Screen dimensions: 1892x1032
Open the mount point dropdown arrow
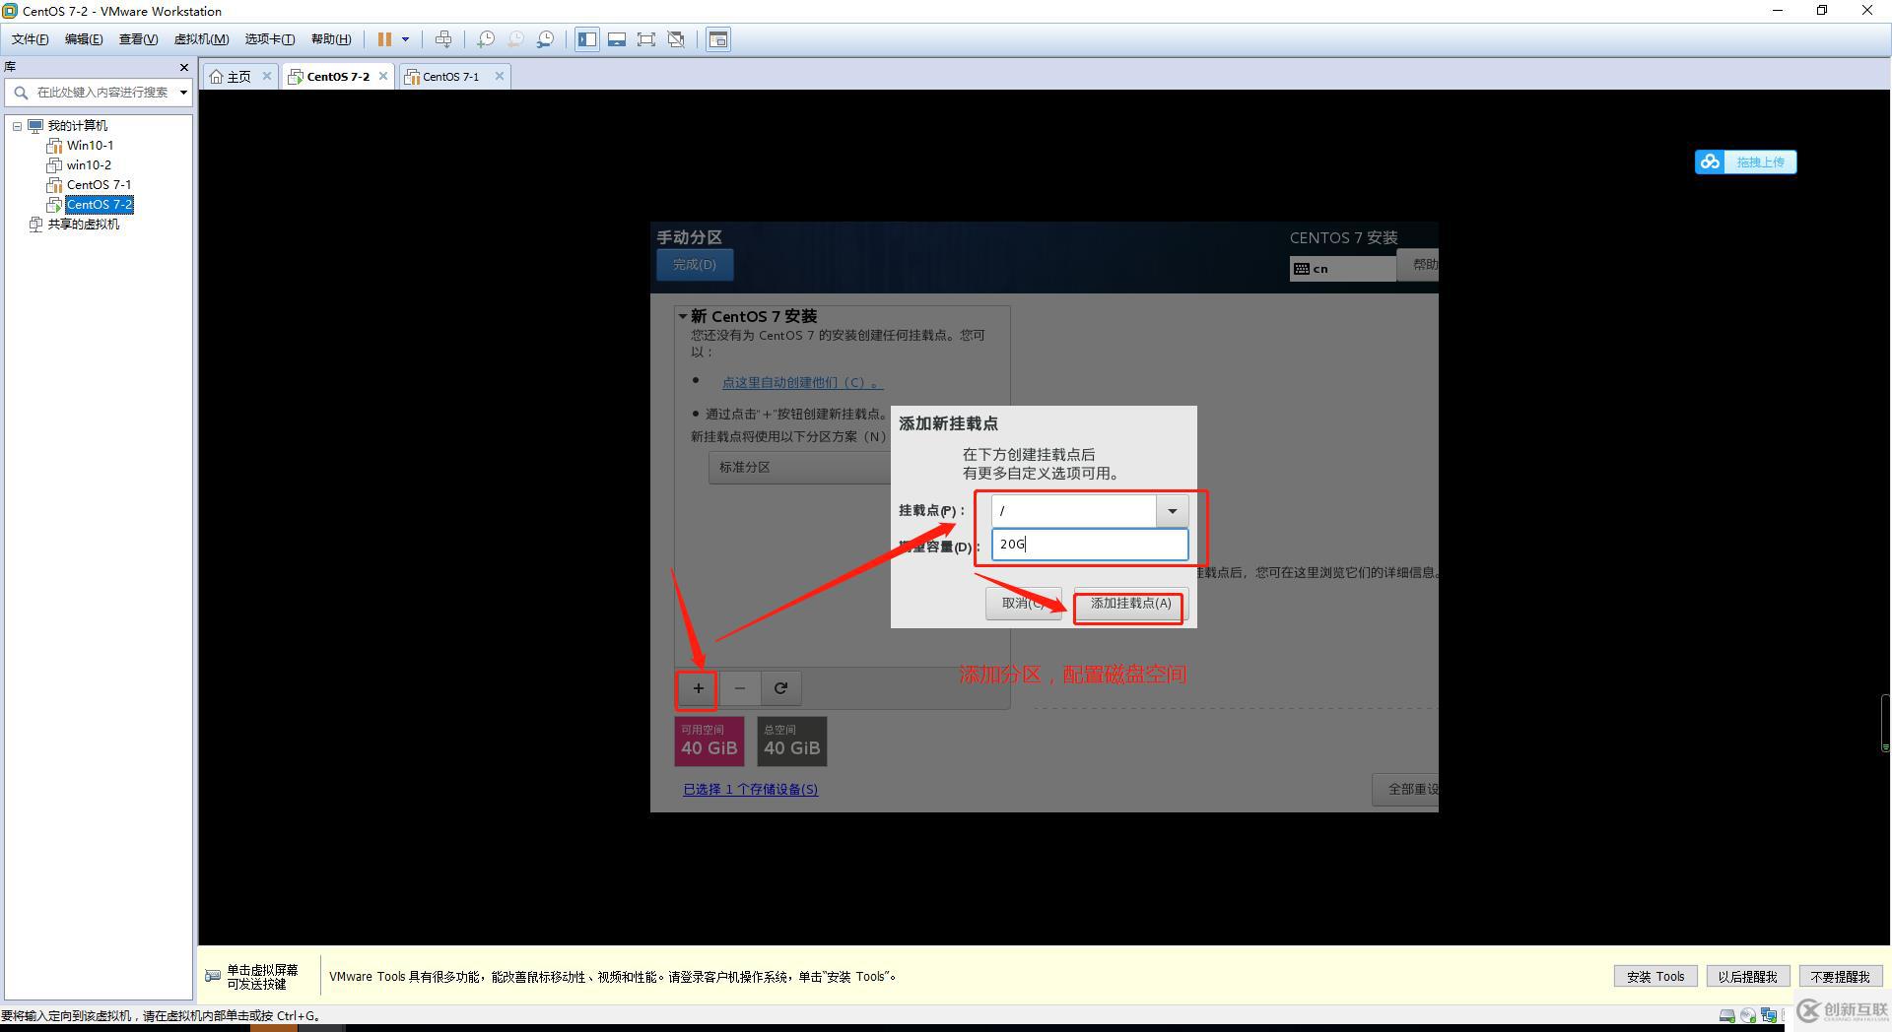(x=1172, y=511)
